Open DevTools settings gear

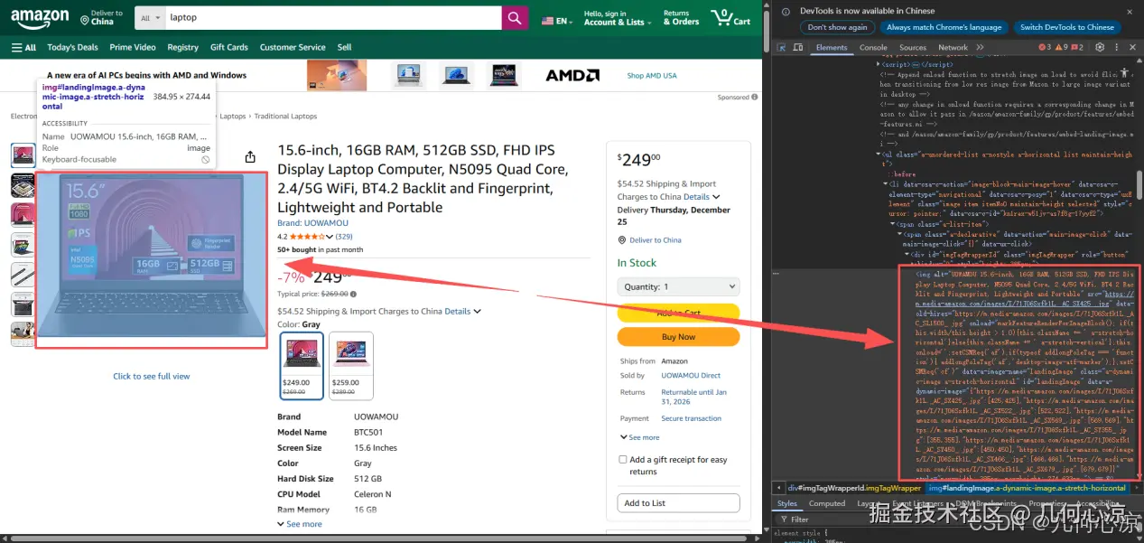(x=1100, y=47)
